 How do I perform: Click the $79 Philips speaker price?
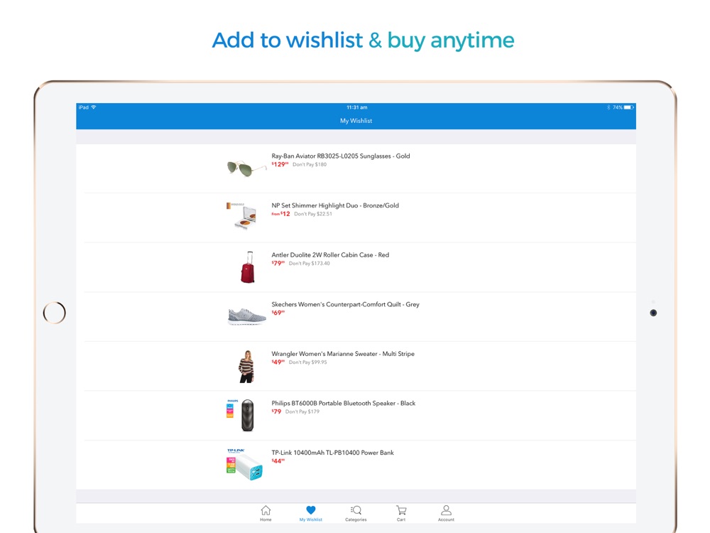point(276,411)
